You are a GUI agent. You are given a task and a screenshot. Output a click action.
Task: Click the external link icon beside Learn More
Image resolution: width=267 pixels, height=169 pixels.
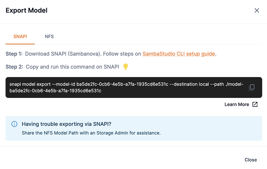pyautogui.click(x=255, y=104)
